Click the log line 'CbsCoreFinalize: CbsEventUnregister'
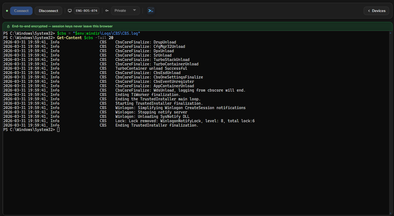This screenshot has width=394, height=216. tap(99, 81)
